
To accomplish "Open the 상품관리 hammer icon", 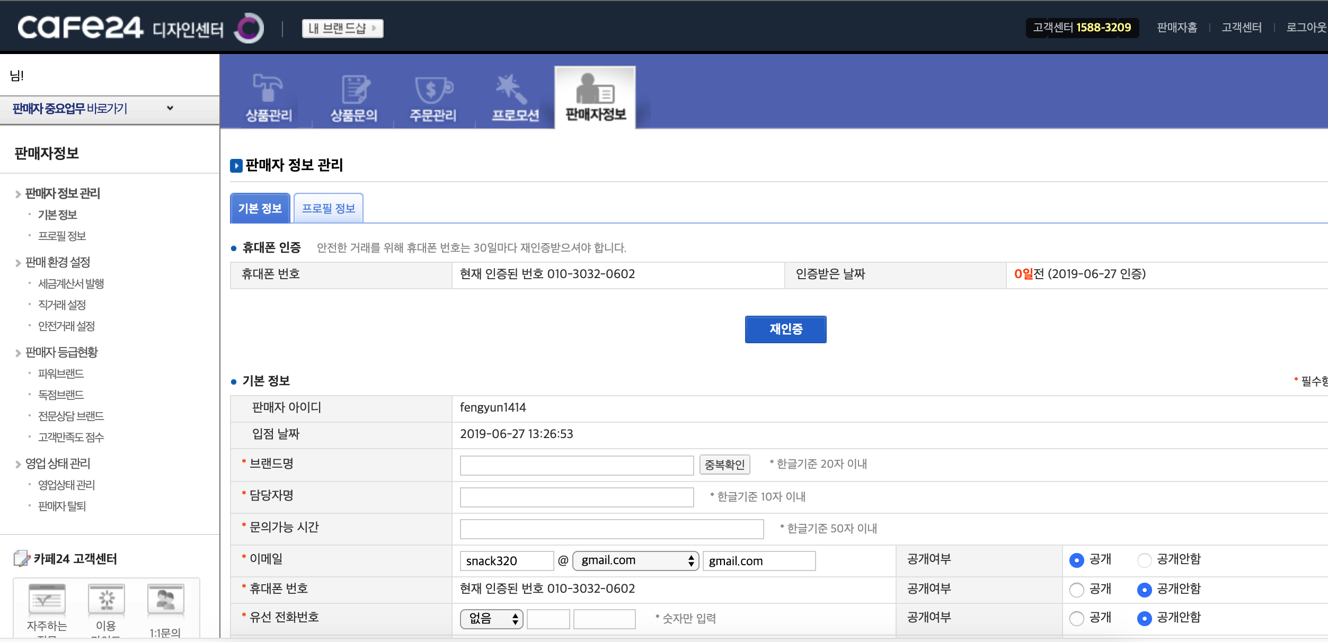I will pyautogui.click(x=268, y=88).
